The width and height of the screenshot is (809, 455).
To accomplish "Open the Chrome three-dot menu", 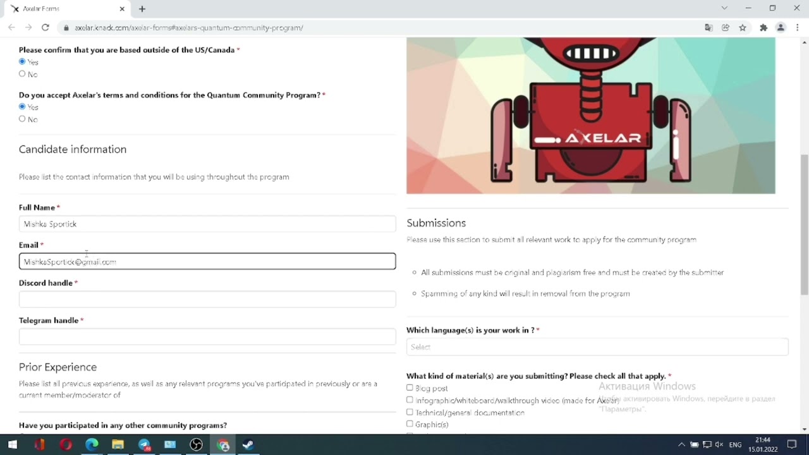I will tap(798, 27).
